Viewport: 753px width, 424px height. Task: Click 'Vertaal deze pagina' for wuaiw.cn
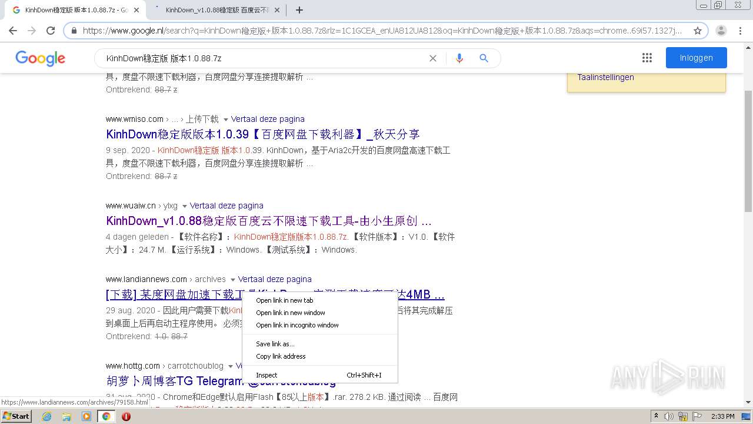226,206
